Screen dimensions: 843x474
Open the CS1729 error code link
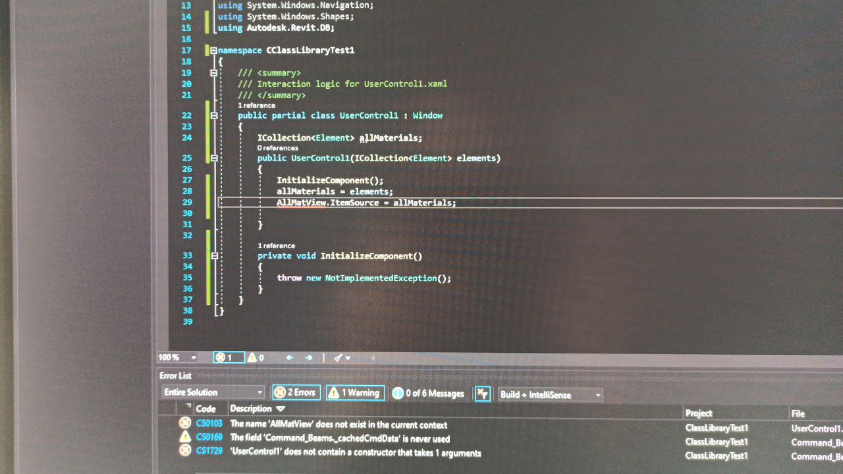pyautogui.click(x=209, y=452)
